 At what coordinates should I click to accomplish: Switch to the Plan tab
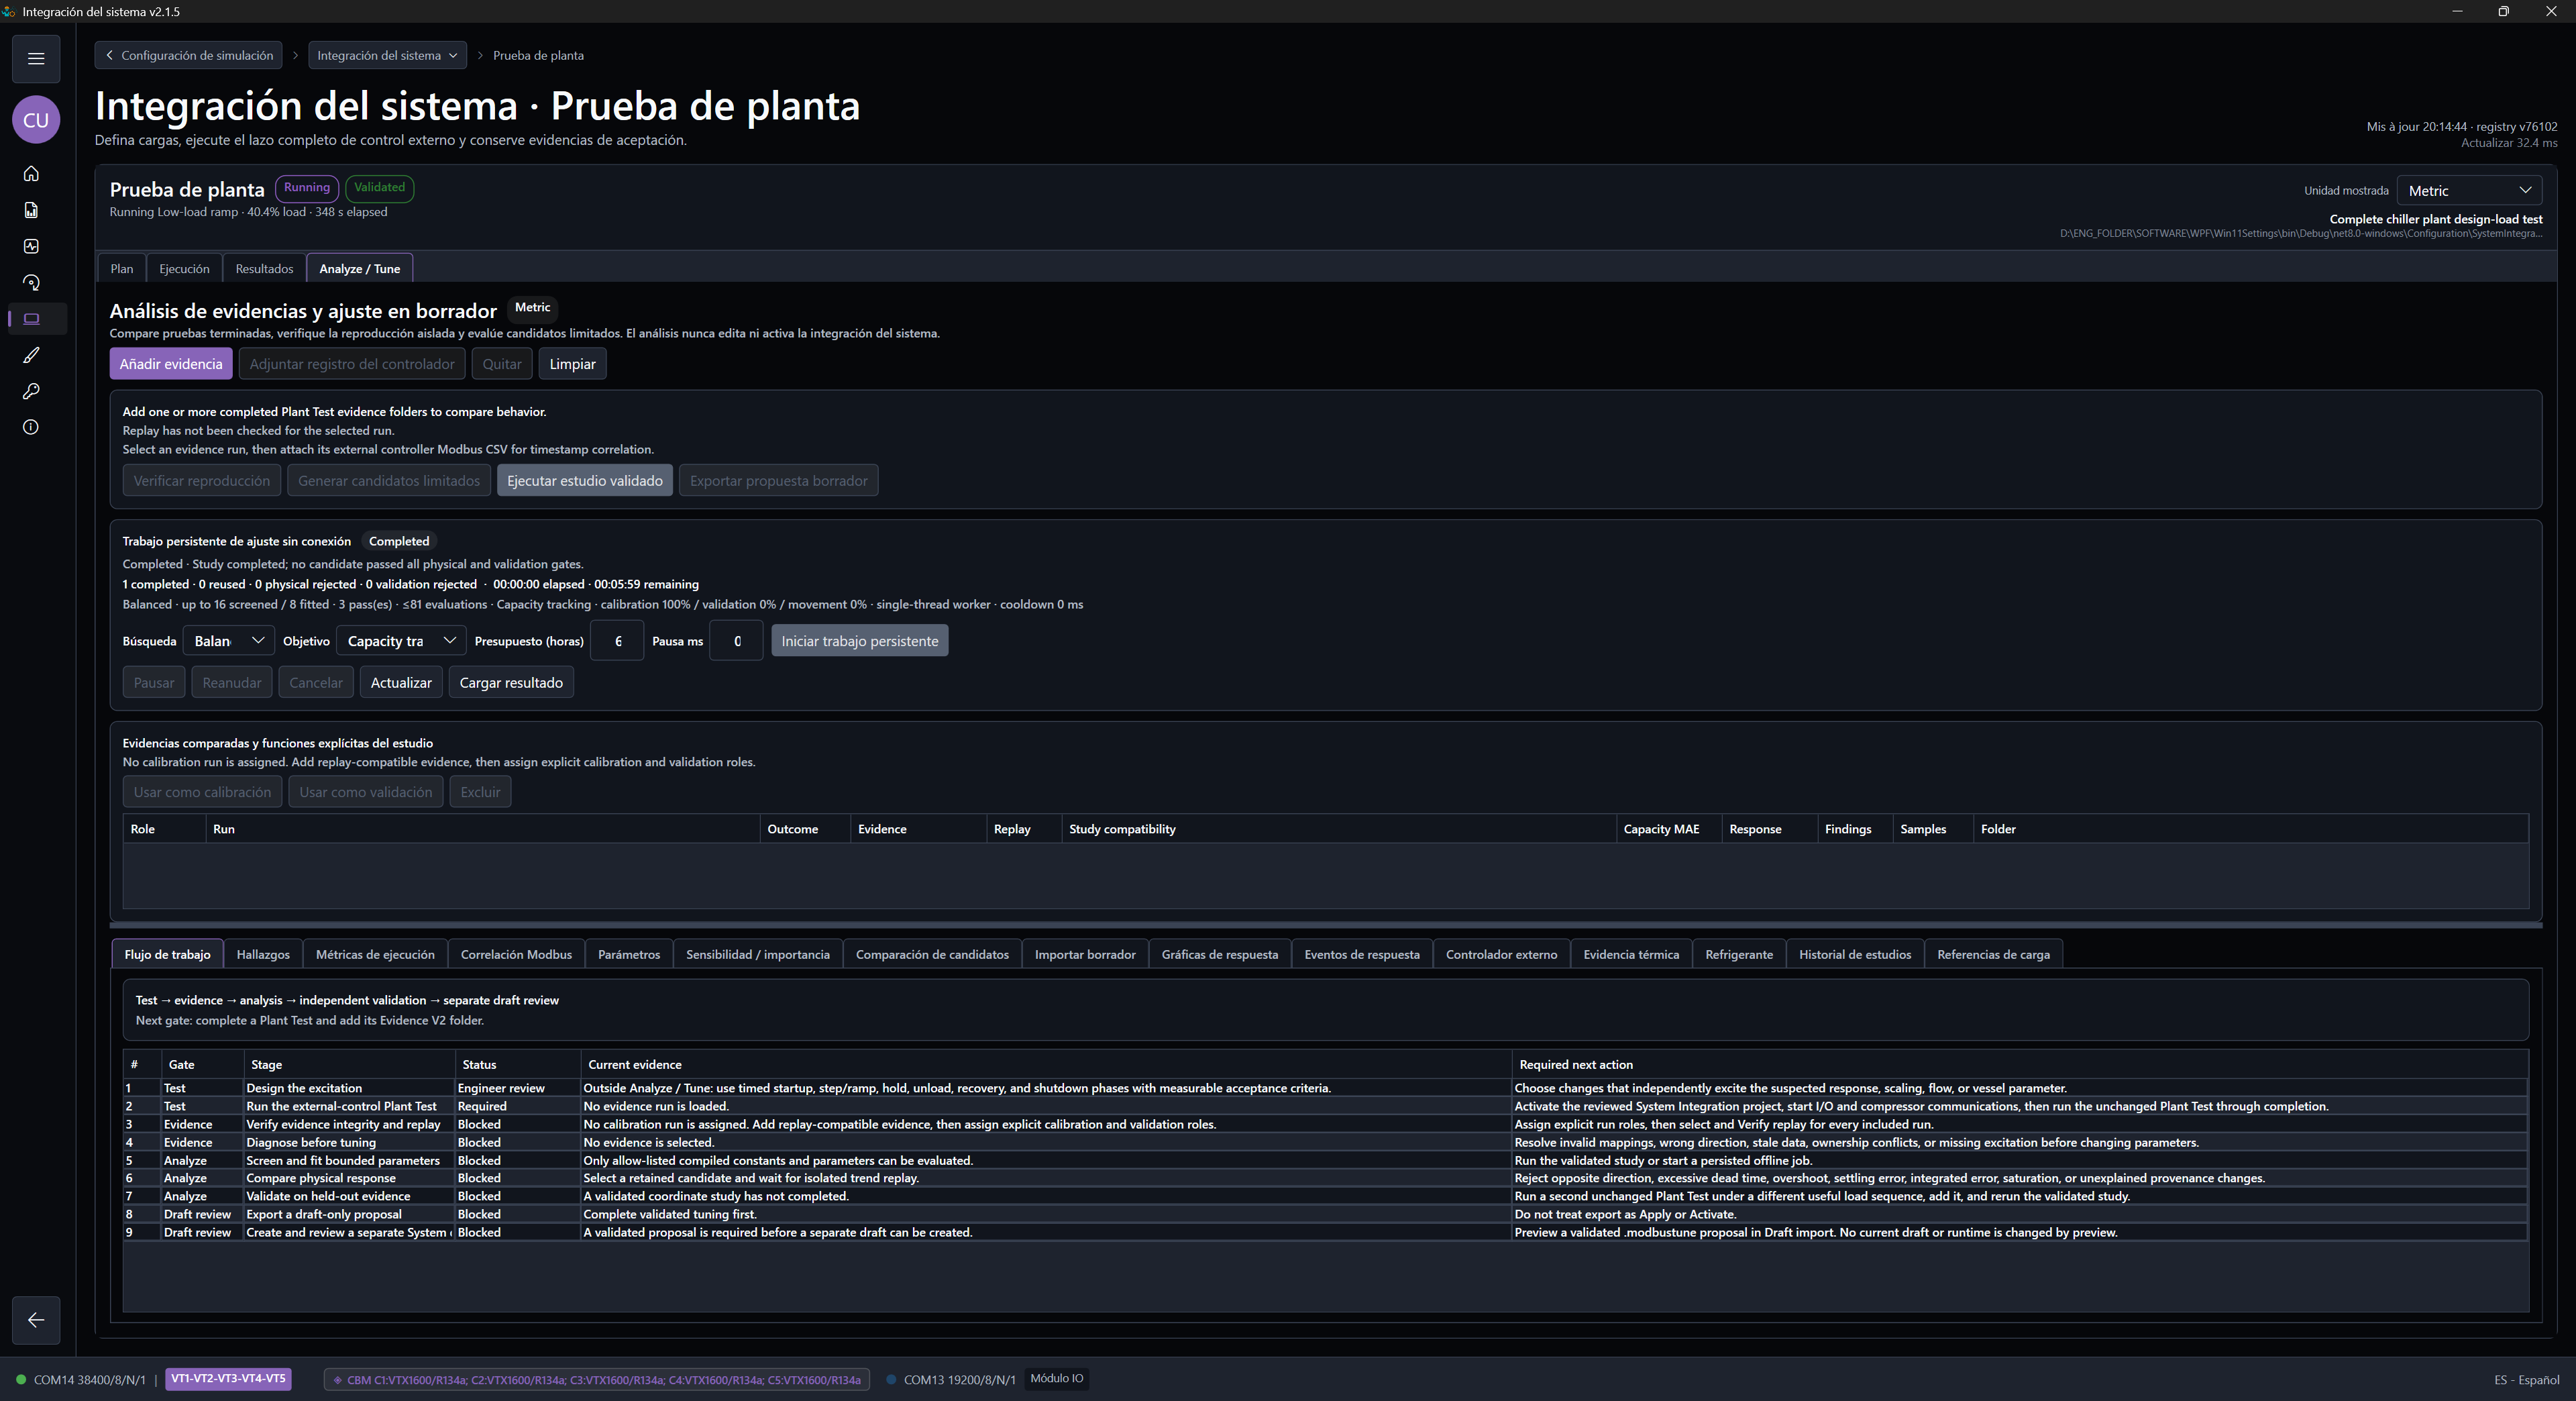click(122, 269)
